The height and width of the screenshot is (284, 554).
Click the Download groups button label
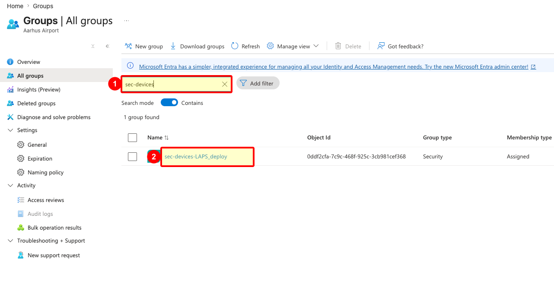[202, 46]
